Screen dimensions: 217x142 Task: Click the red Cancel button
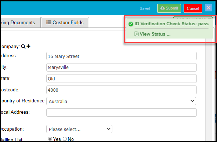coord(193,8)
